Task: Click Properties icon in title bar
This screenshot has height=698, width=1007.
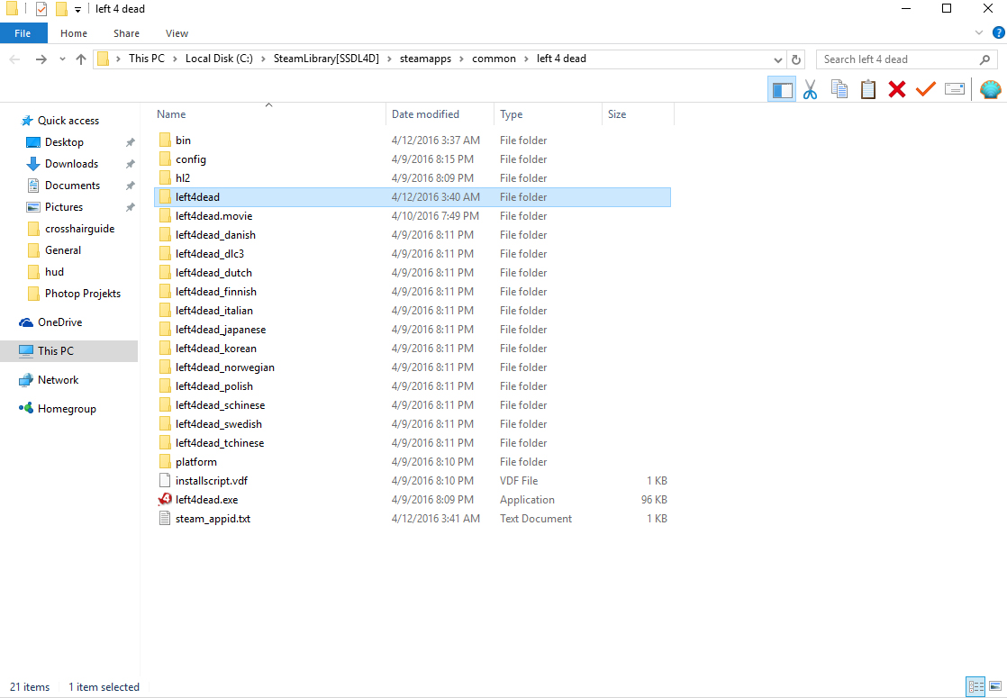Action: (41, 9)
